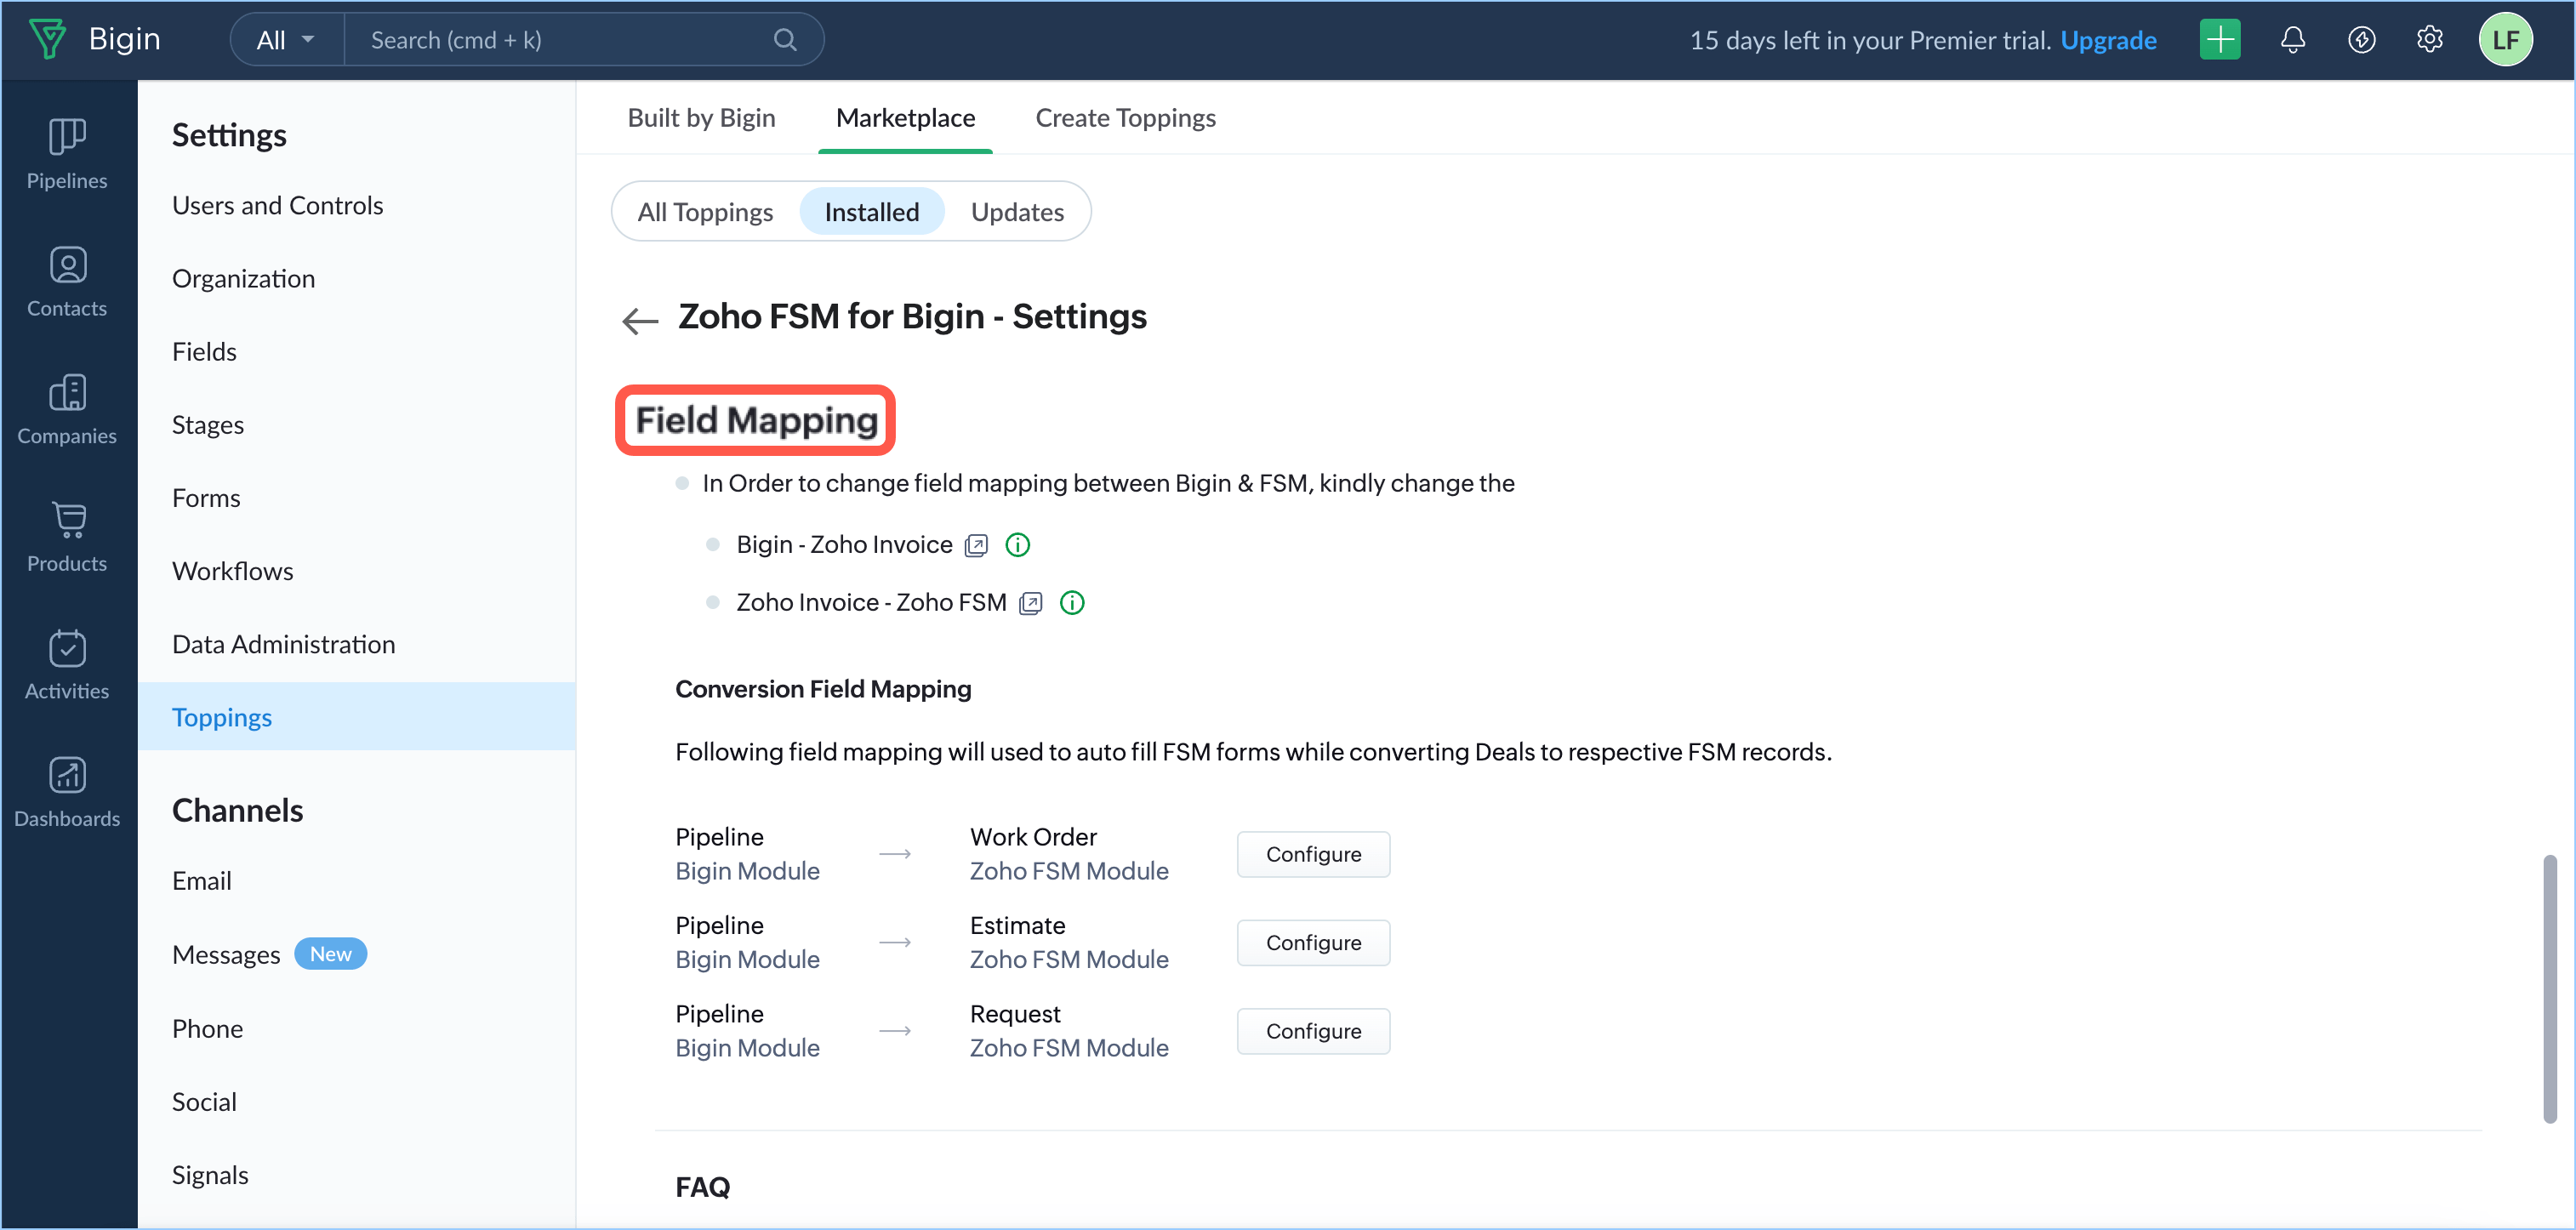The height and width of the screenshot is (1230, 2576).
Task: Select the Installed filter
Action: pyautogui.click(x=871, y=212)
